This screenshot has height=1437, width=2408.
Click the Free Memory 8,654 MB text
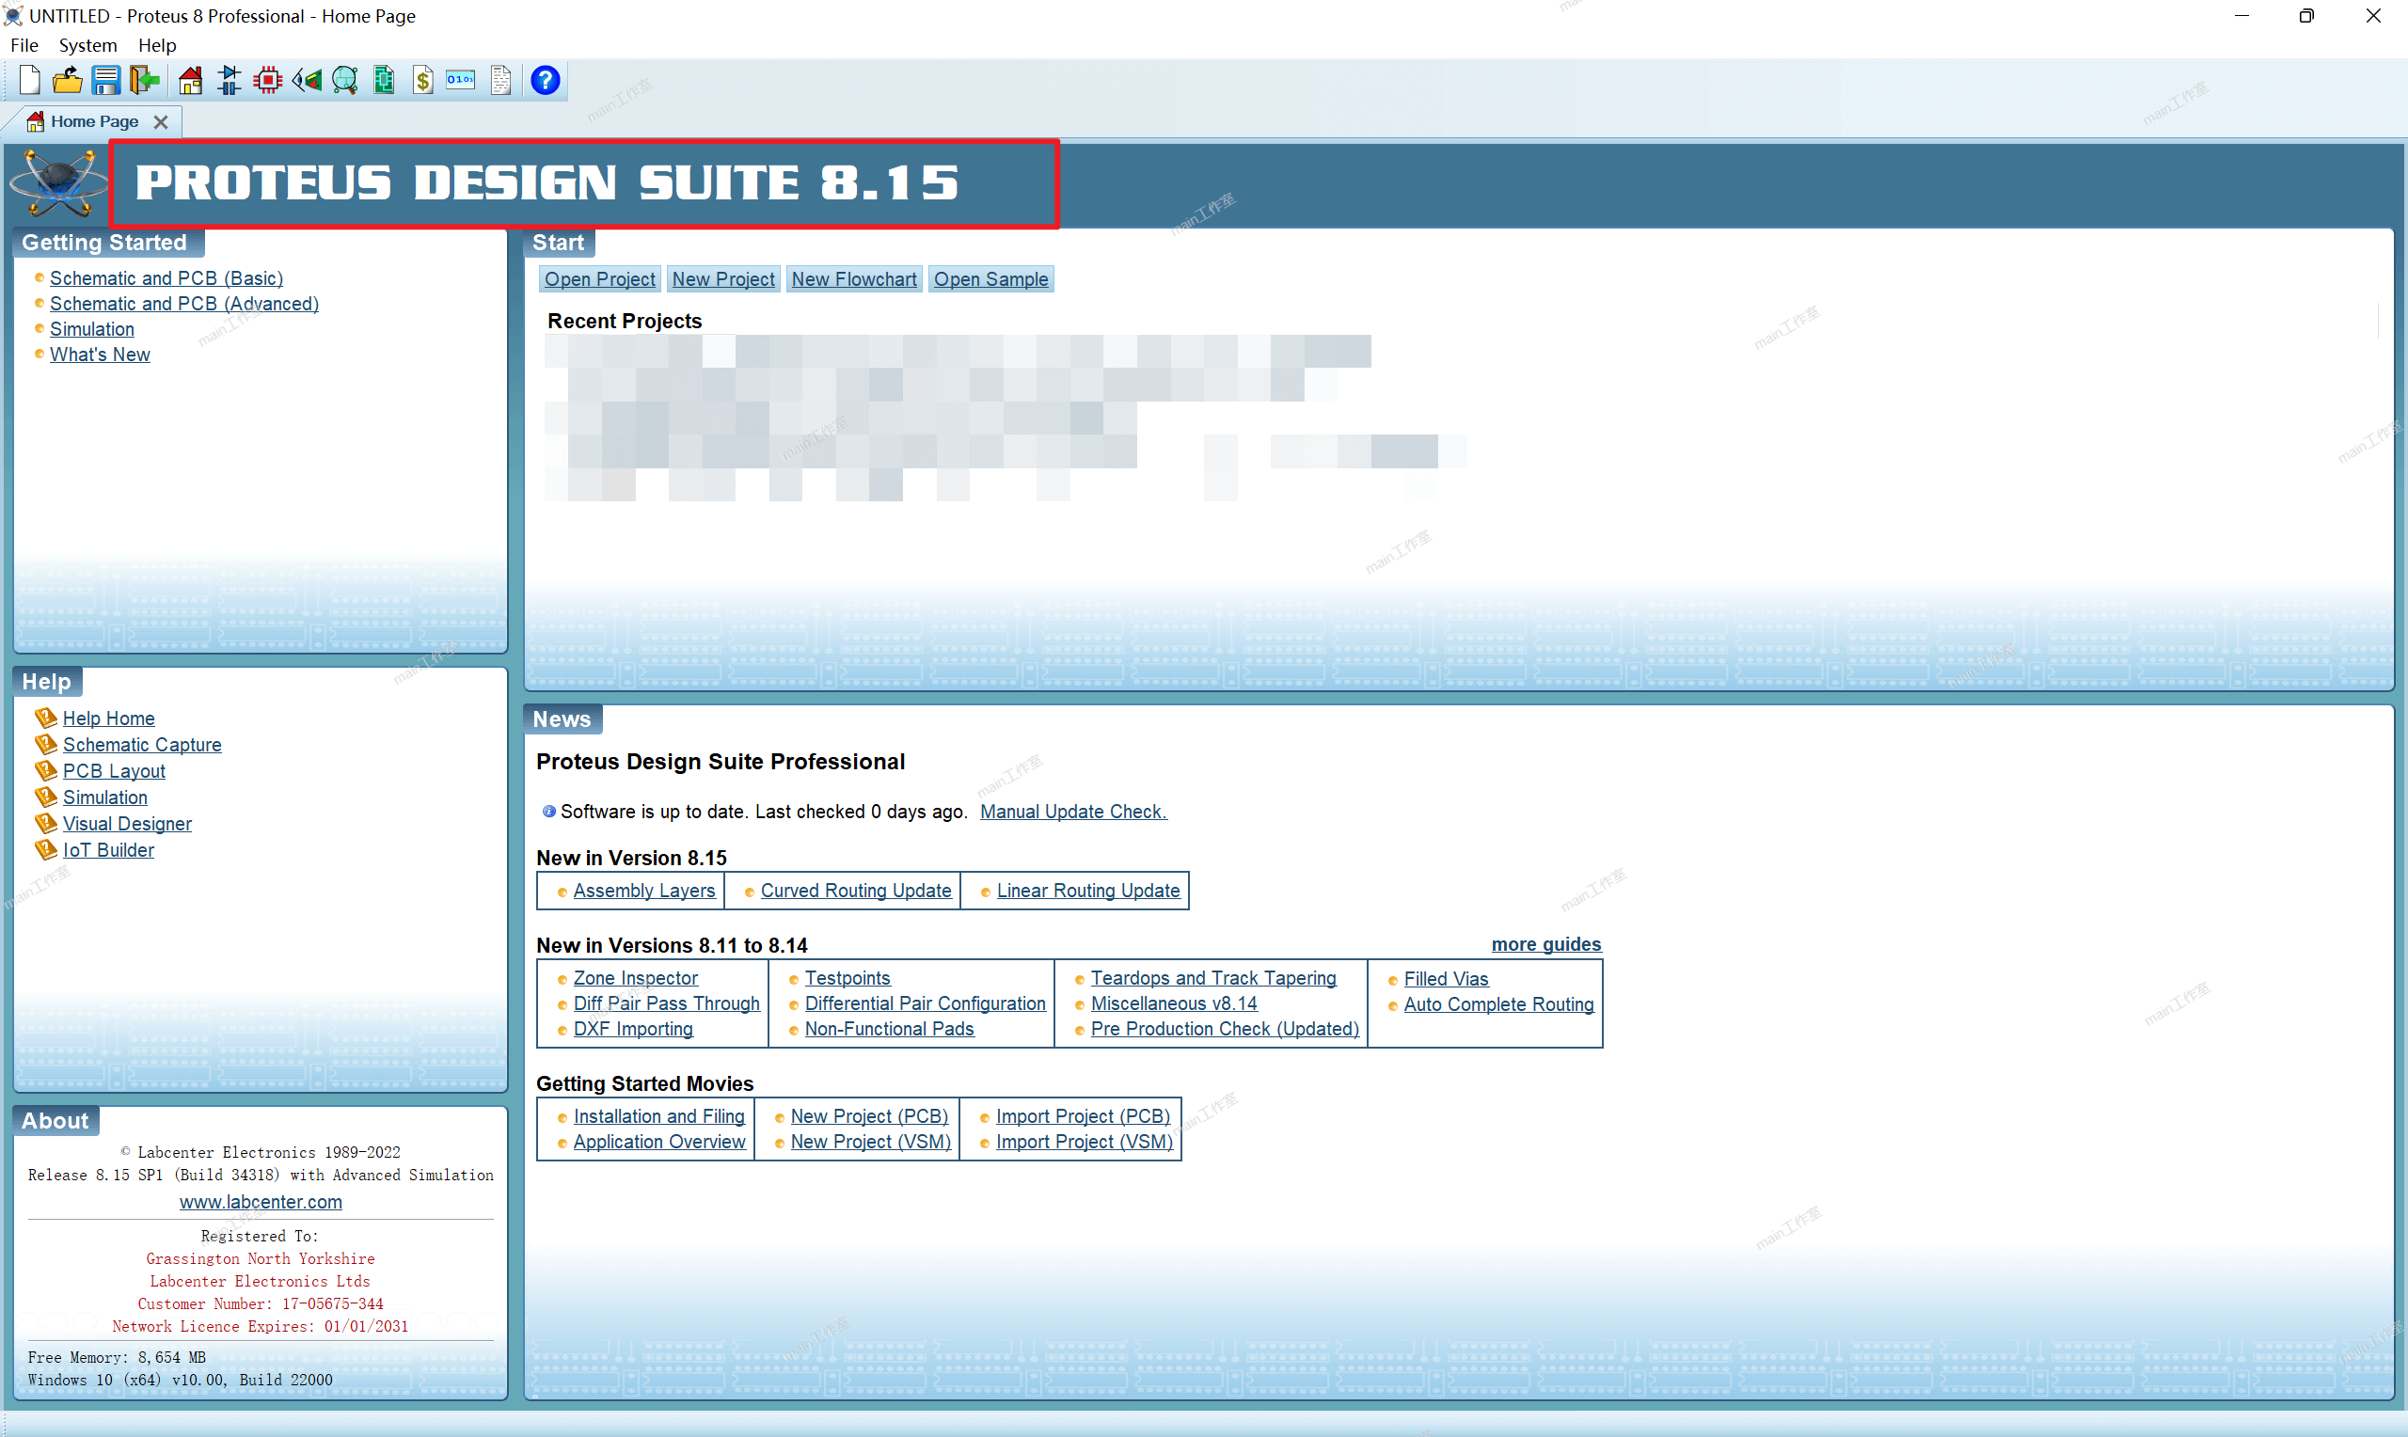click(x=117, y=1358)
